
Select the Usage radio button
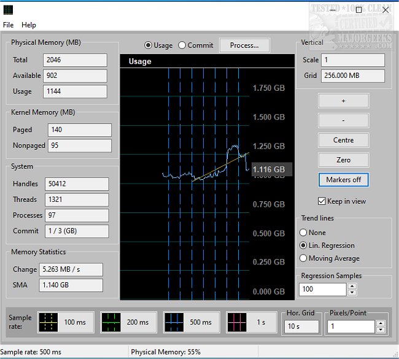pos(149,45)
